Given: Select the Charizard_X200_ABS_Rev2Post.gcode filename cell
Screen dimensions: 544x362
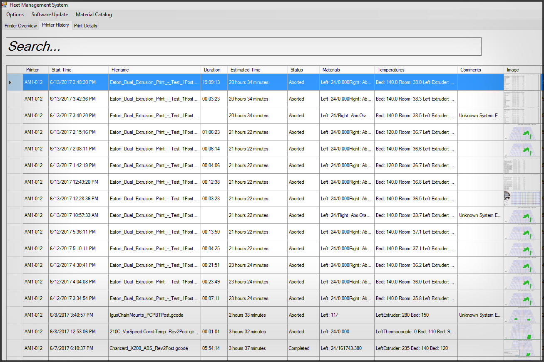Looking at the screenshot, I should tap(154, 348).
